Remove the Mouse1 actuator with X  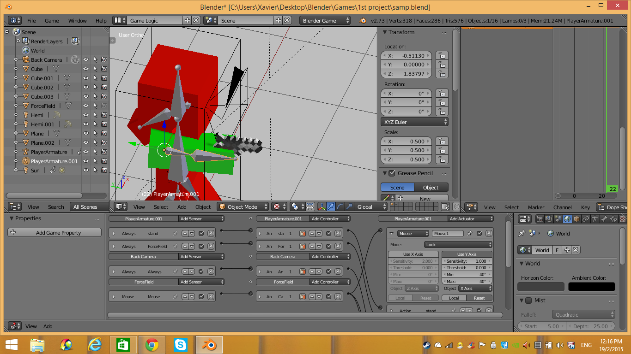(488, 233)
